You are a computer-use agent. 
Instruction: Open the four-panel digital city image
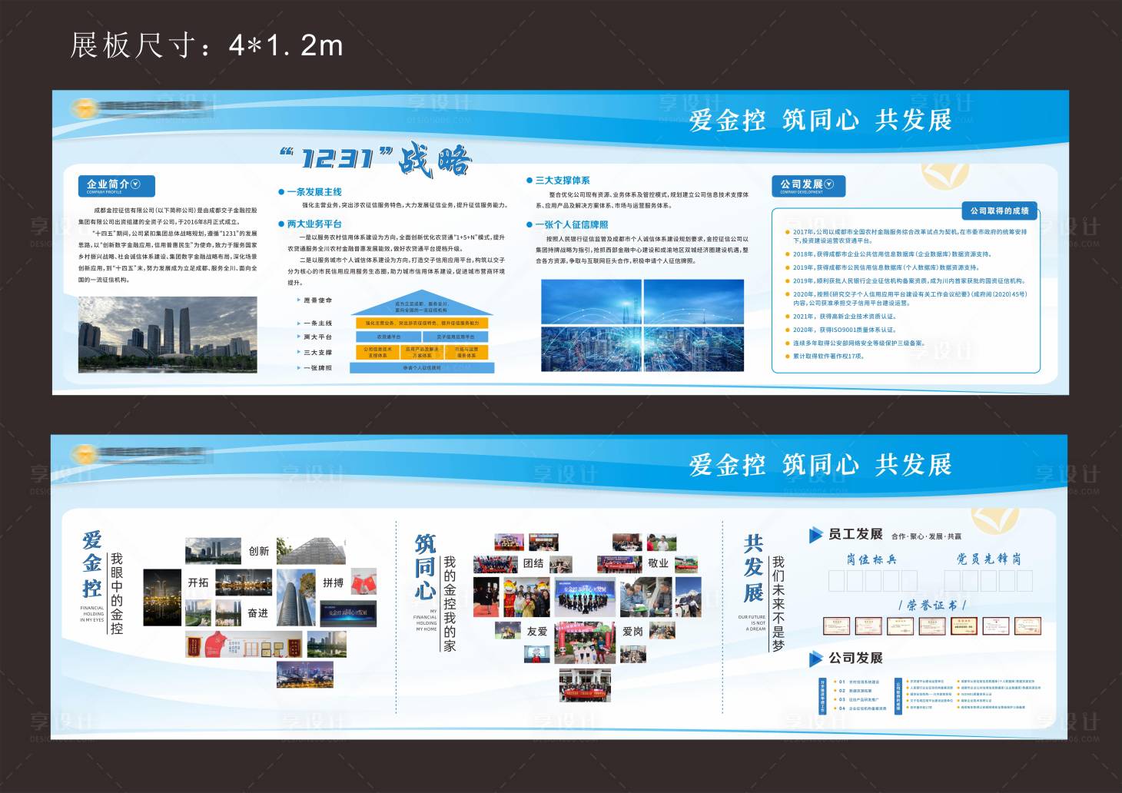(x=642, y=325)
